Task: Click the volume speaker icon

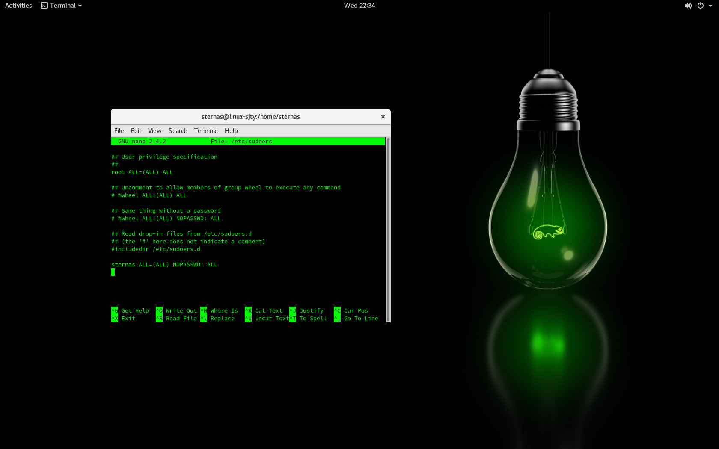Action: (x=688, y=6)
